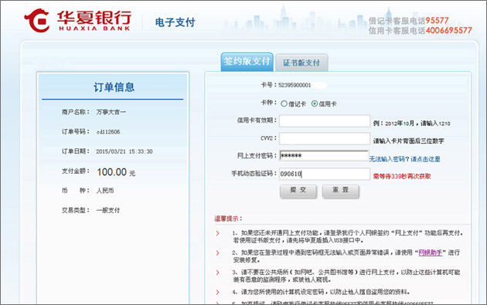Click the Huaxia Bank logo
Image resolution: width=487 pixels, height=305 pixels.
click(x=77, y=21)
